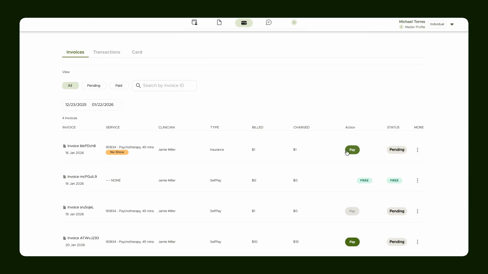Switch to the Card tab
This screenshot has height=274, width=488.
coord(137,52)
